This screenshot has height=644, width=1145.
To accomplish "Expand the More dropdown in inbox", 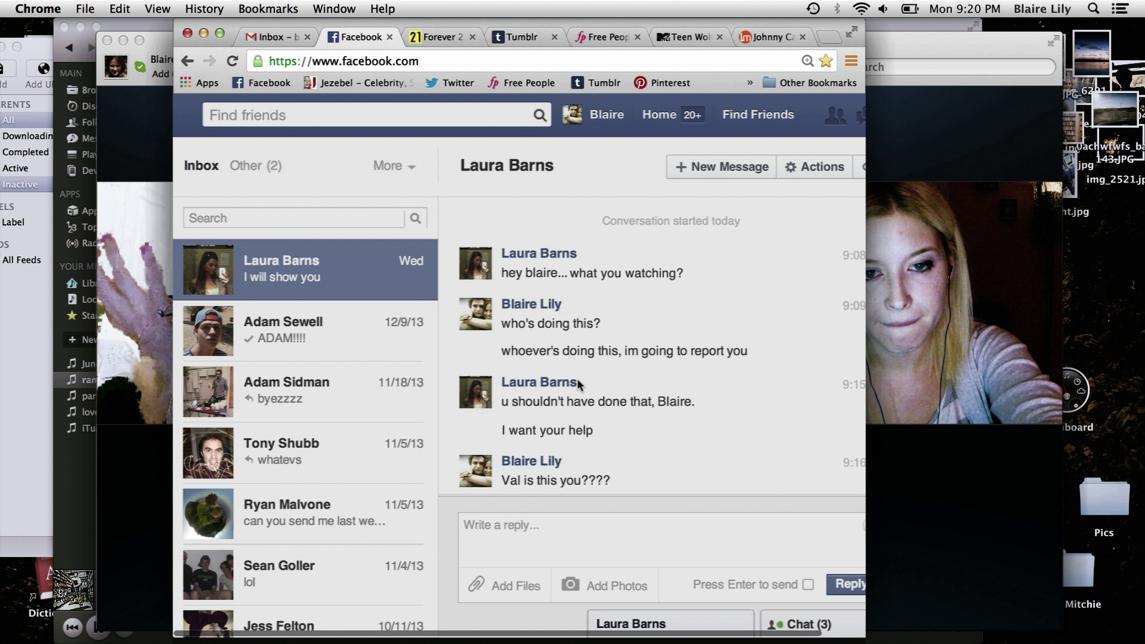I will 393,166.
